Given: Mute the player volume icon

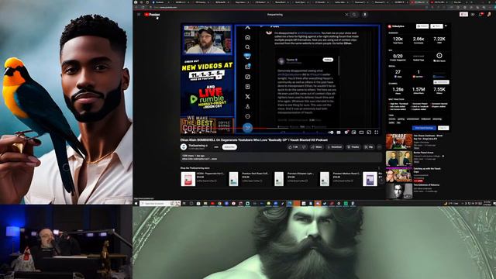Looking at the screenshot, I should point(201,133).
